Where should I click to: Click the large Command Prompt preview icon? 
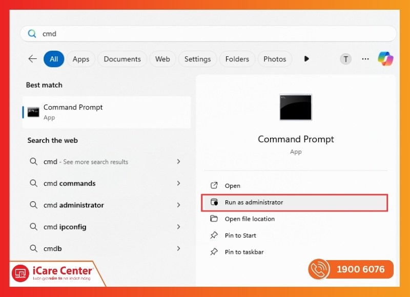point(296,107)
